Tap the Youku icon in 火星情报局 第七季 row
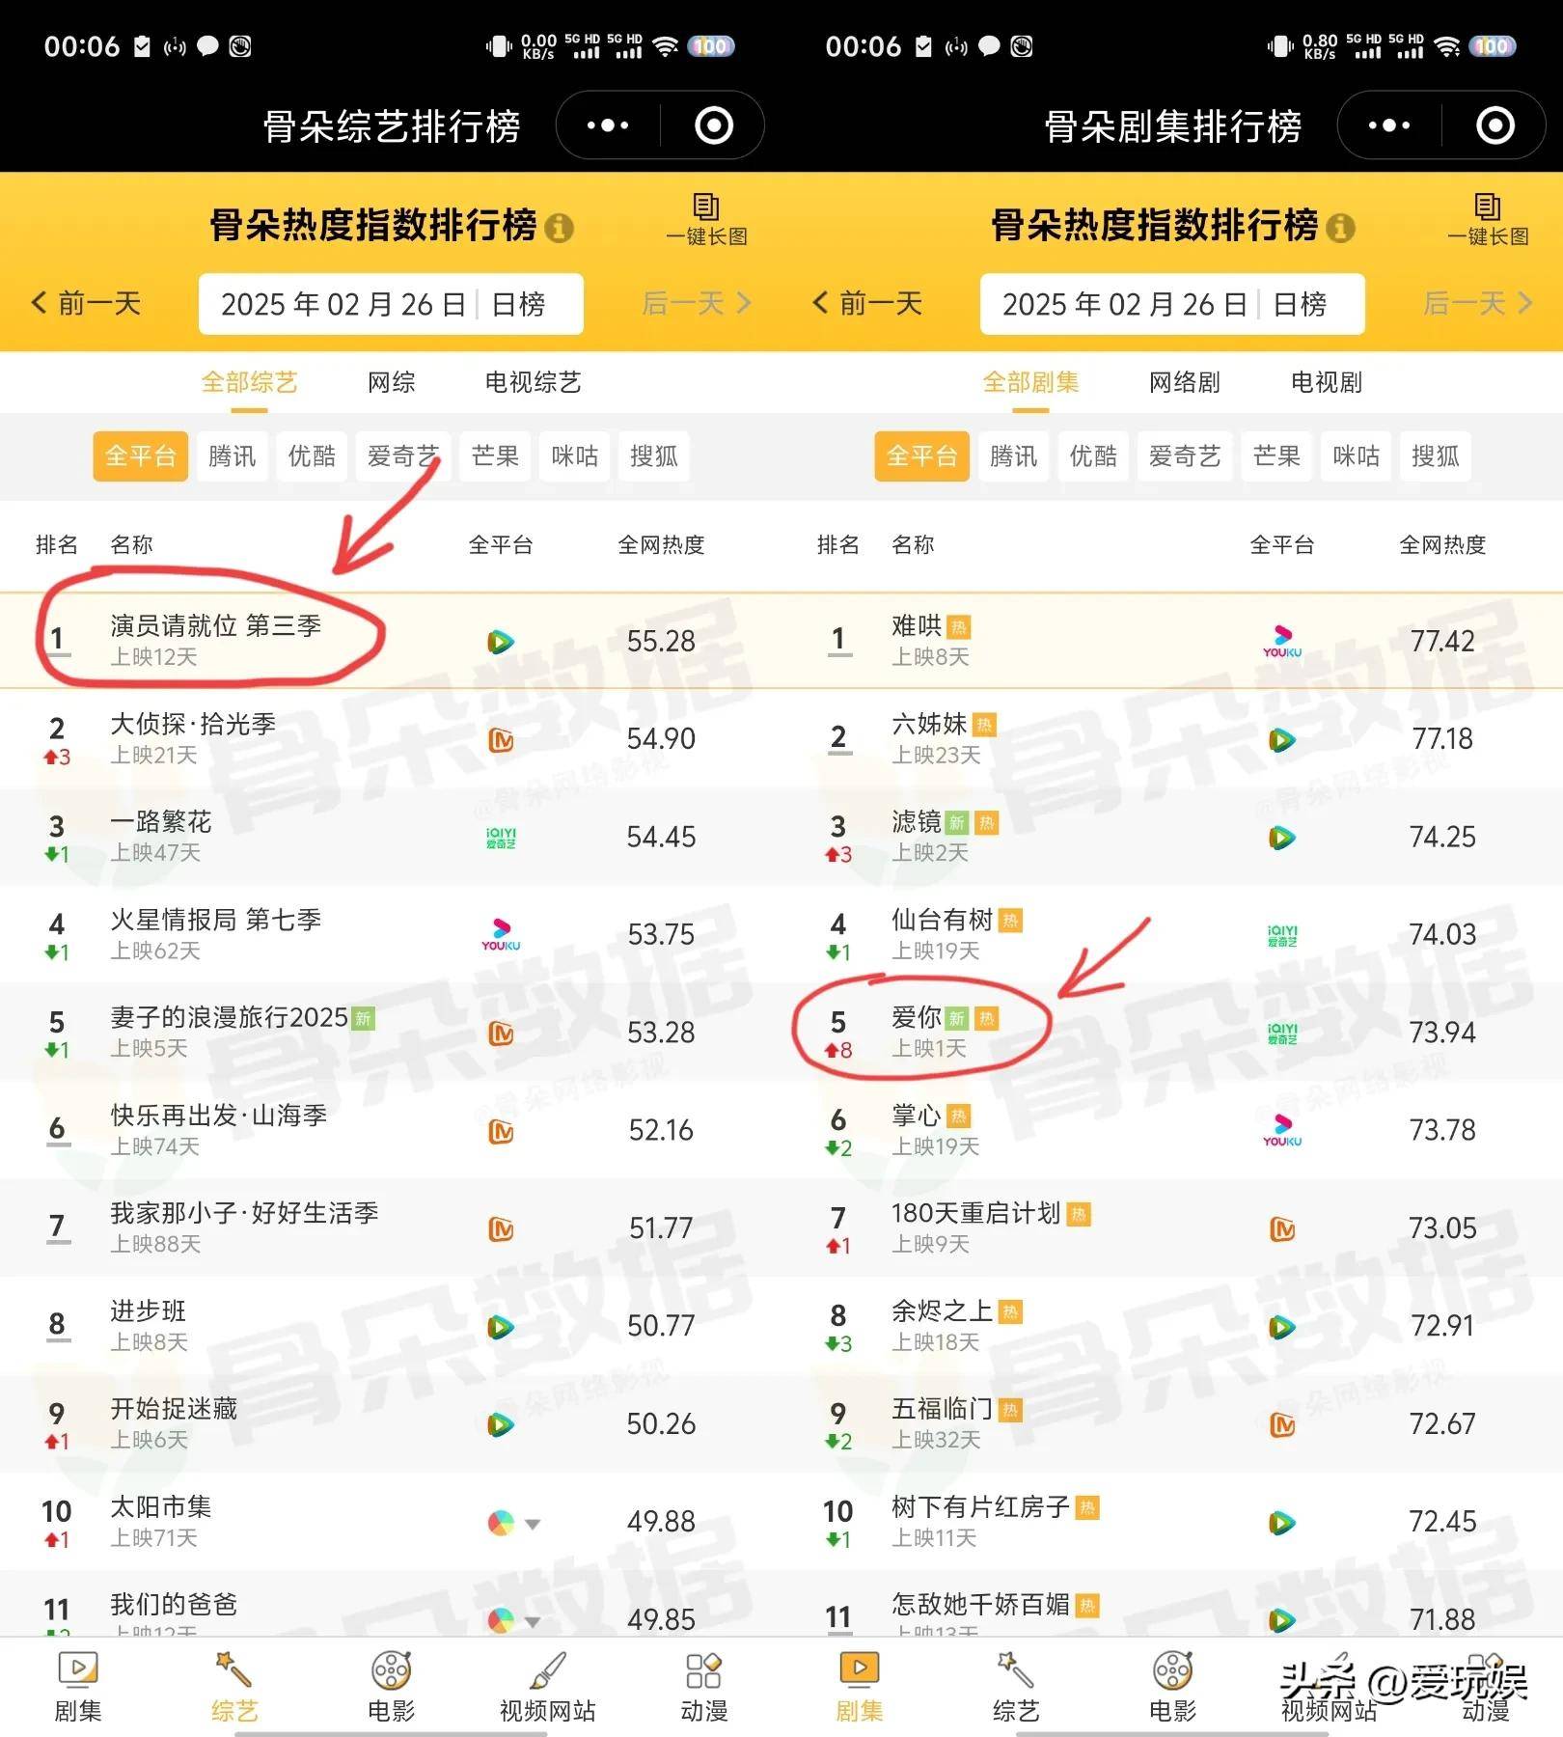Viewport: 1563px width, 1737px height. click(501, 935)
